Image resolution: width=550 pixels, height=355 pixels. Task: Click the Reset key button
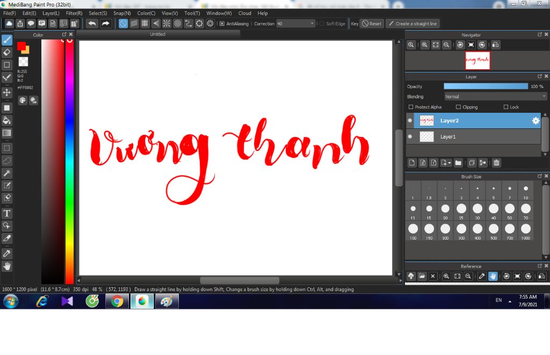pyautogui.click(x=372, y=24)
